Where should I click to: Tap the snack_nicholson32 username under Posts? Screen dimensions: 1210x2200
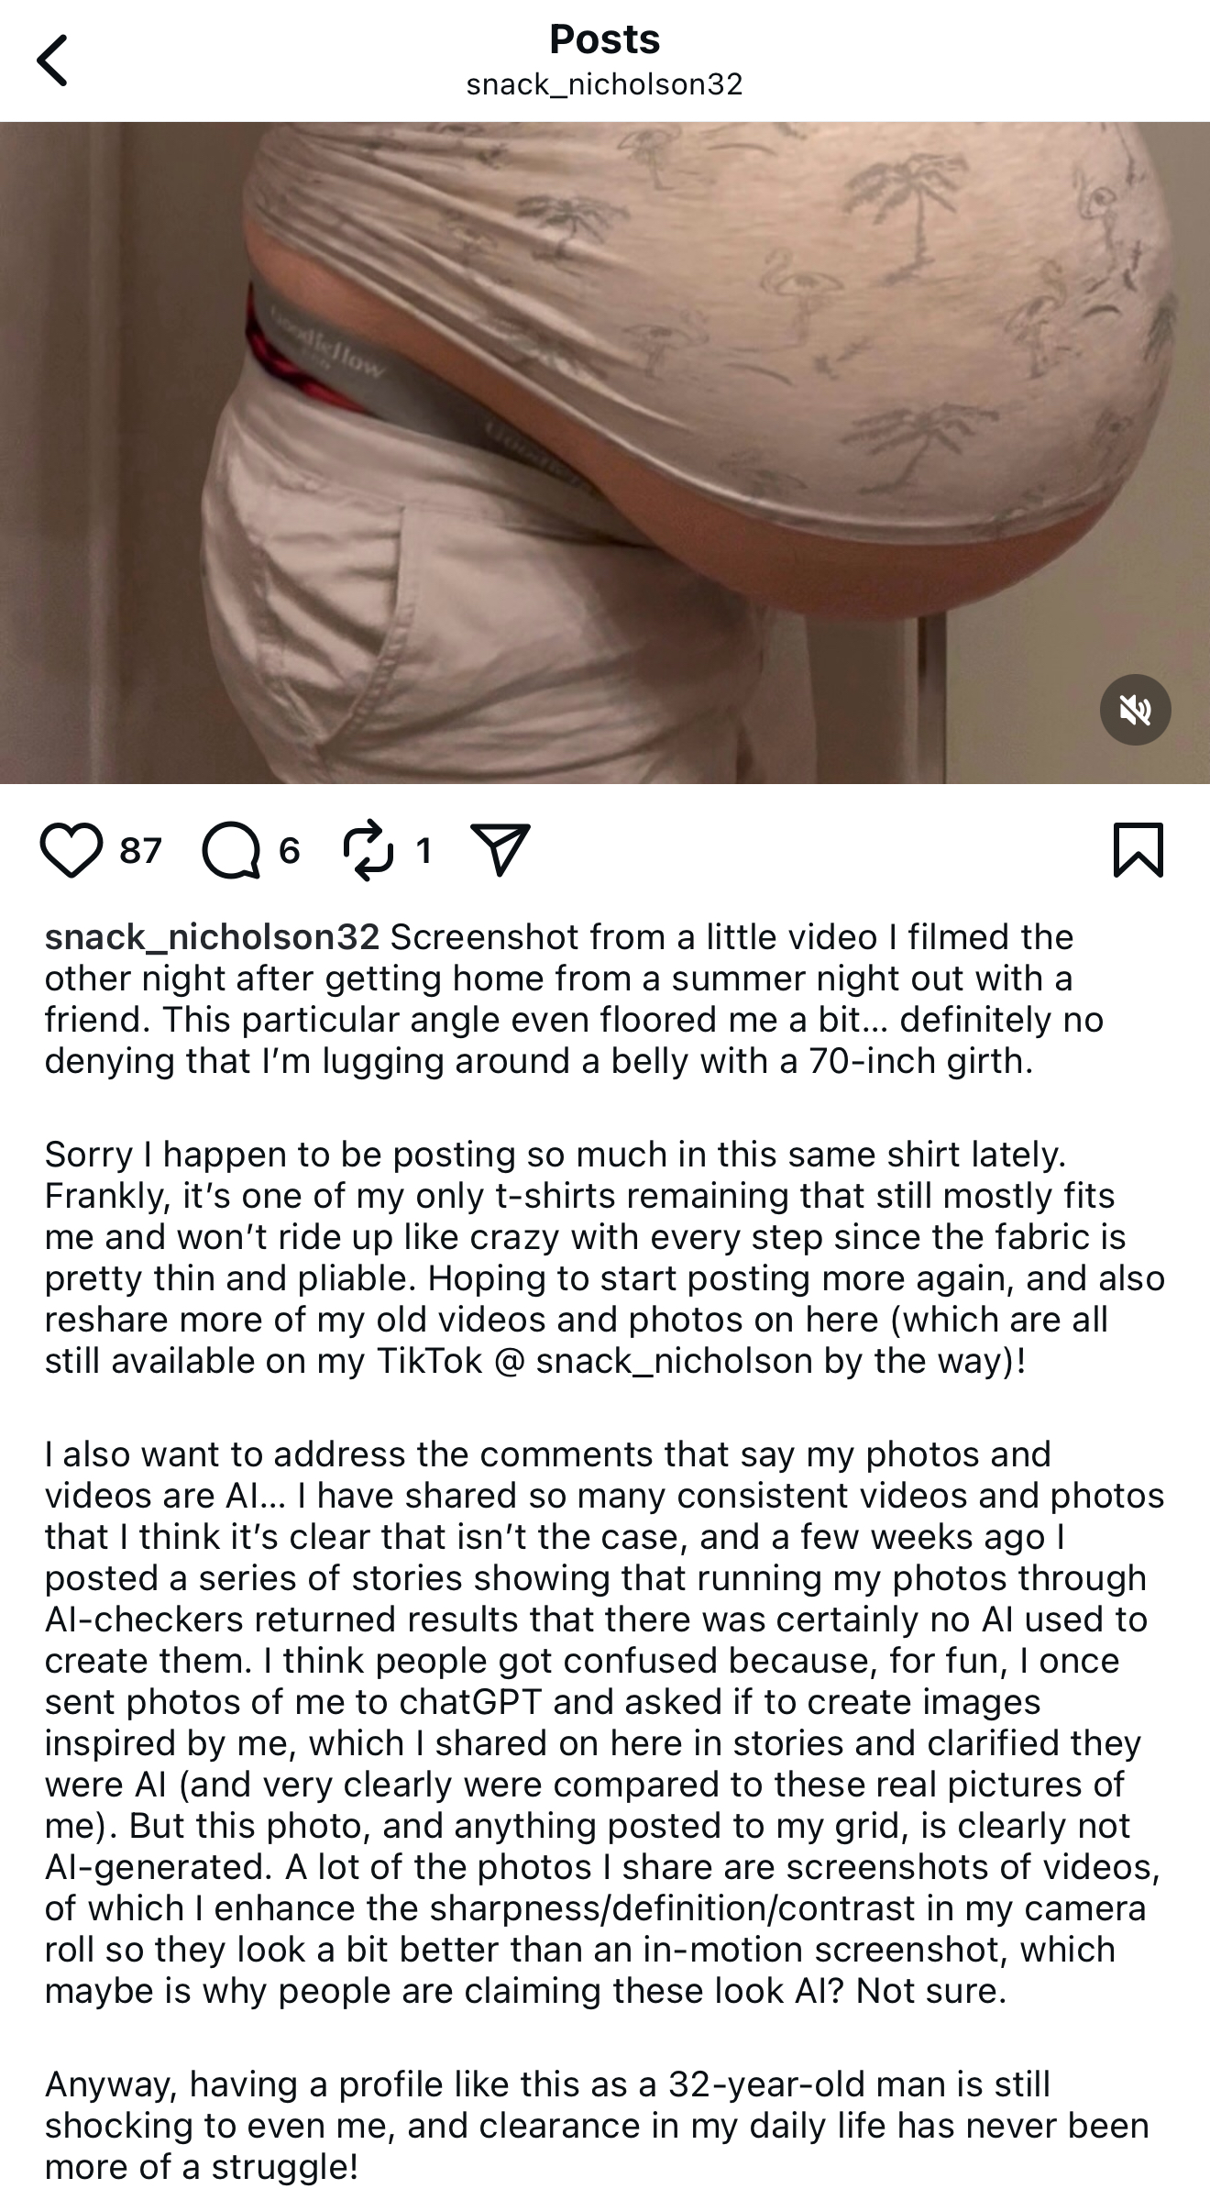[x=604, y=85]
